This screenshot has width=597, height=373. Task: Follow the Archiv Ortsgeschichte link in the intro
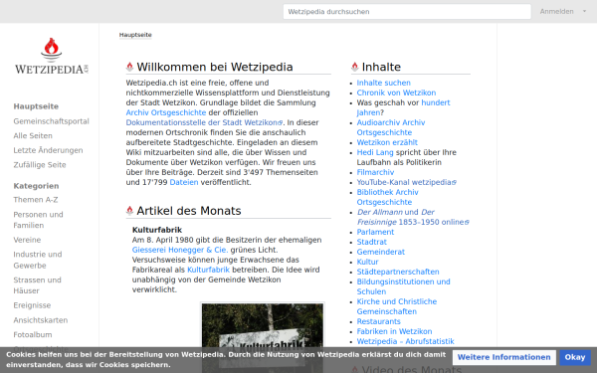tap(166, 112)
